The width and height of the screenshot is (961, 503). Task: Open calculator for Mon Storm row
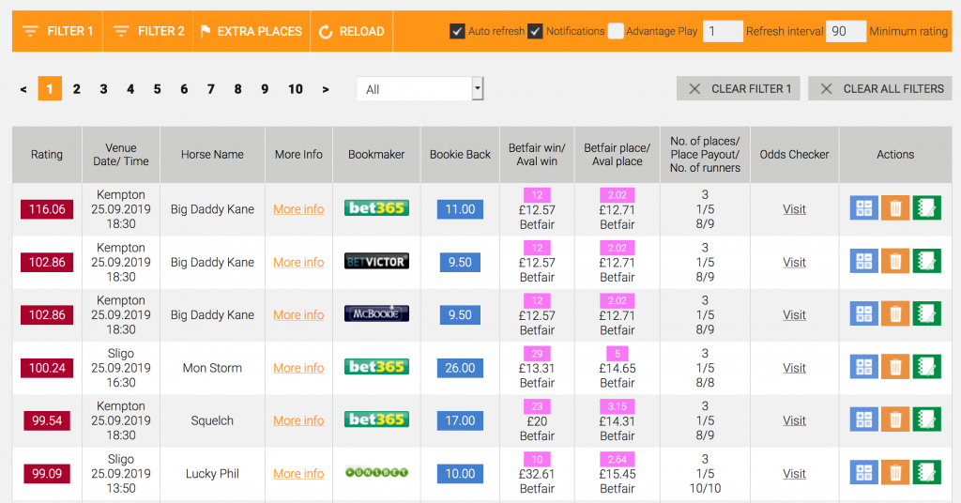pos(863,368)
